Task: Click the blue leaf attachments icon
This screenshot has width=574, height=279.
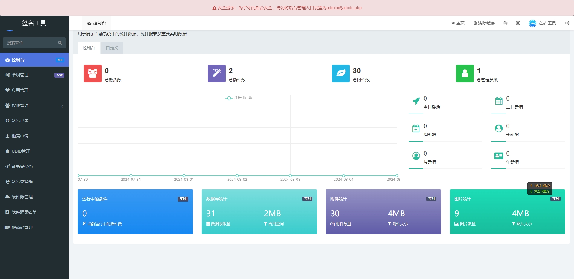Action: pyautogui.click(x=341, y=73)
